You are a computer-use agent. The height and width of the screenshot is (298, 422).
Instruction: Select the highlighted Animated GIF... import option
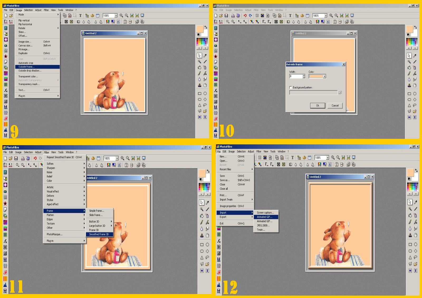tap(265, 217)
